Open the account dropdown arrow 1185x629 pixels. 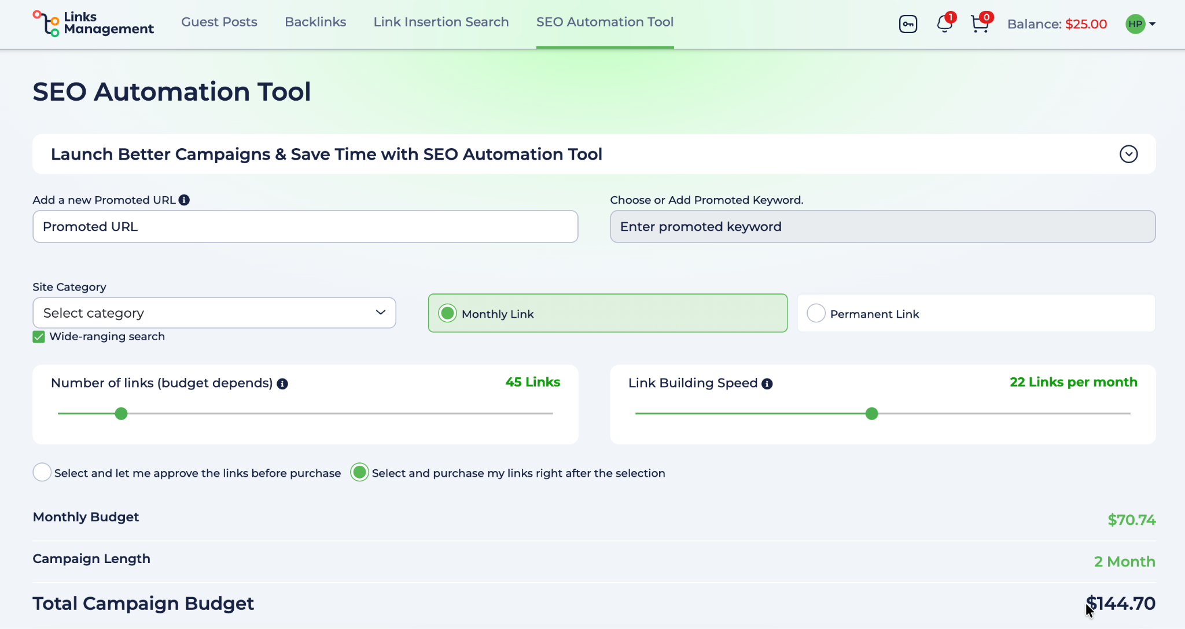1153,24
